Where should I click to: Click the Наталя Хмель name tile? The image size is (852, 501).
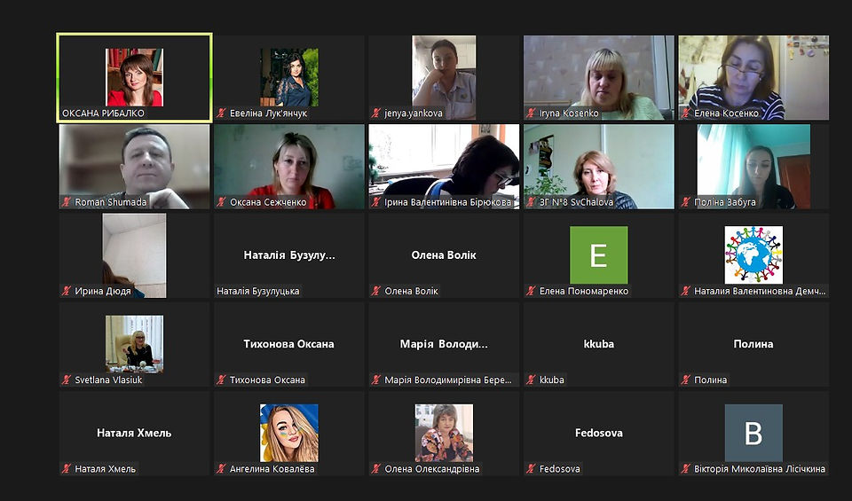[x=134, y=433]
